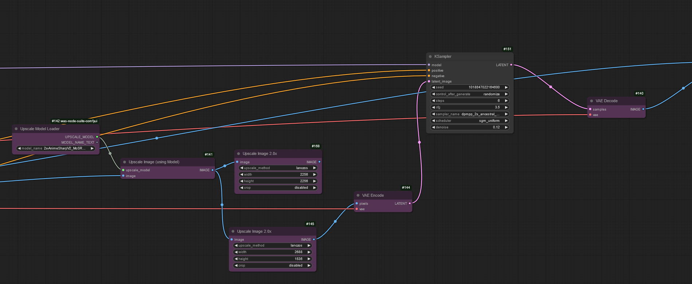Click the KSampler negative input port

429,76
